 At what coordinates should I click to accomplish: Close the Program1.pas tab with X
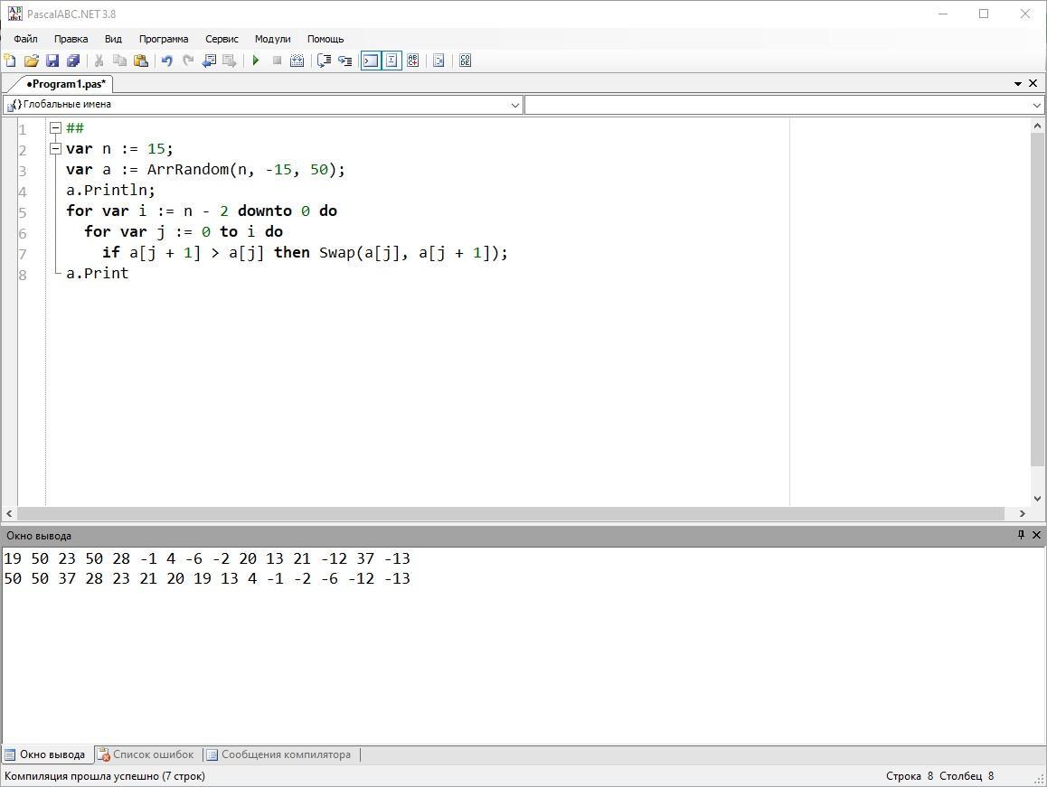pos(1033,83)
